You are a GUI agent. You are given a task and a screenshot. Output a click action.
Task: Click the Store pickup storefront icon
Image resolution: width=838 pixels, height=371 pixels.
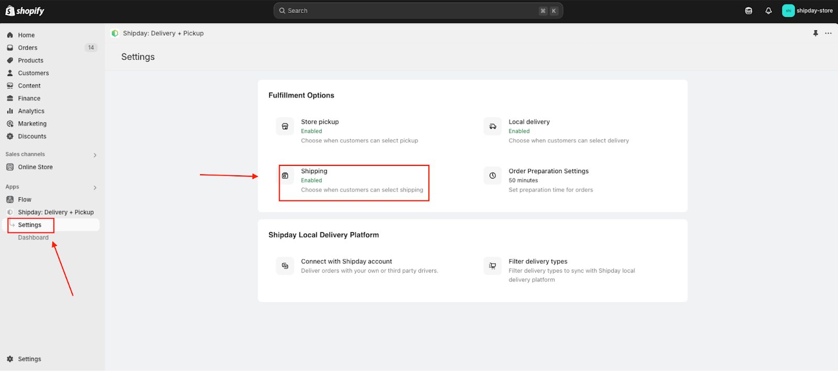285,126
